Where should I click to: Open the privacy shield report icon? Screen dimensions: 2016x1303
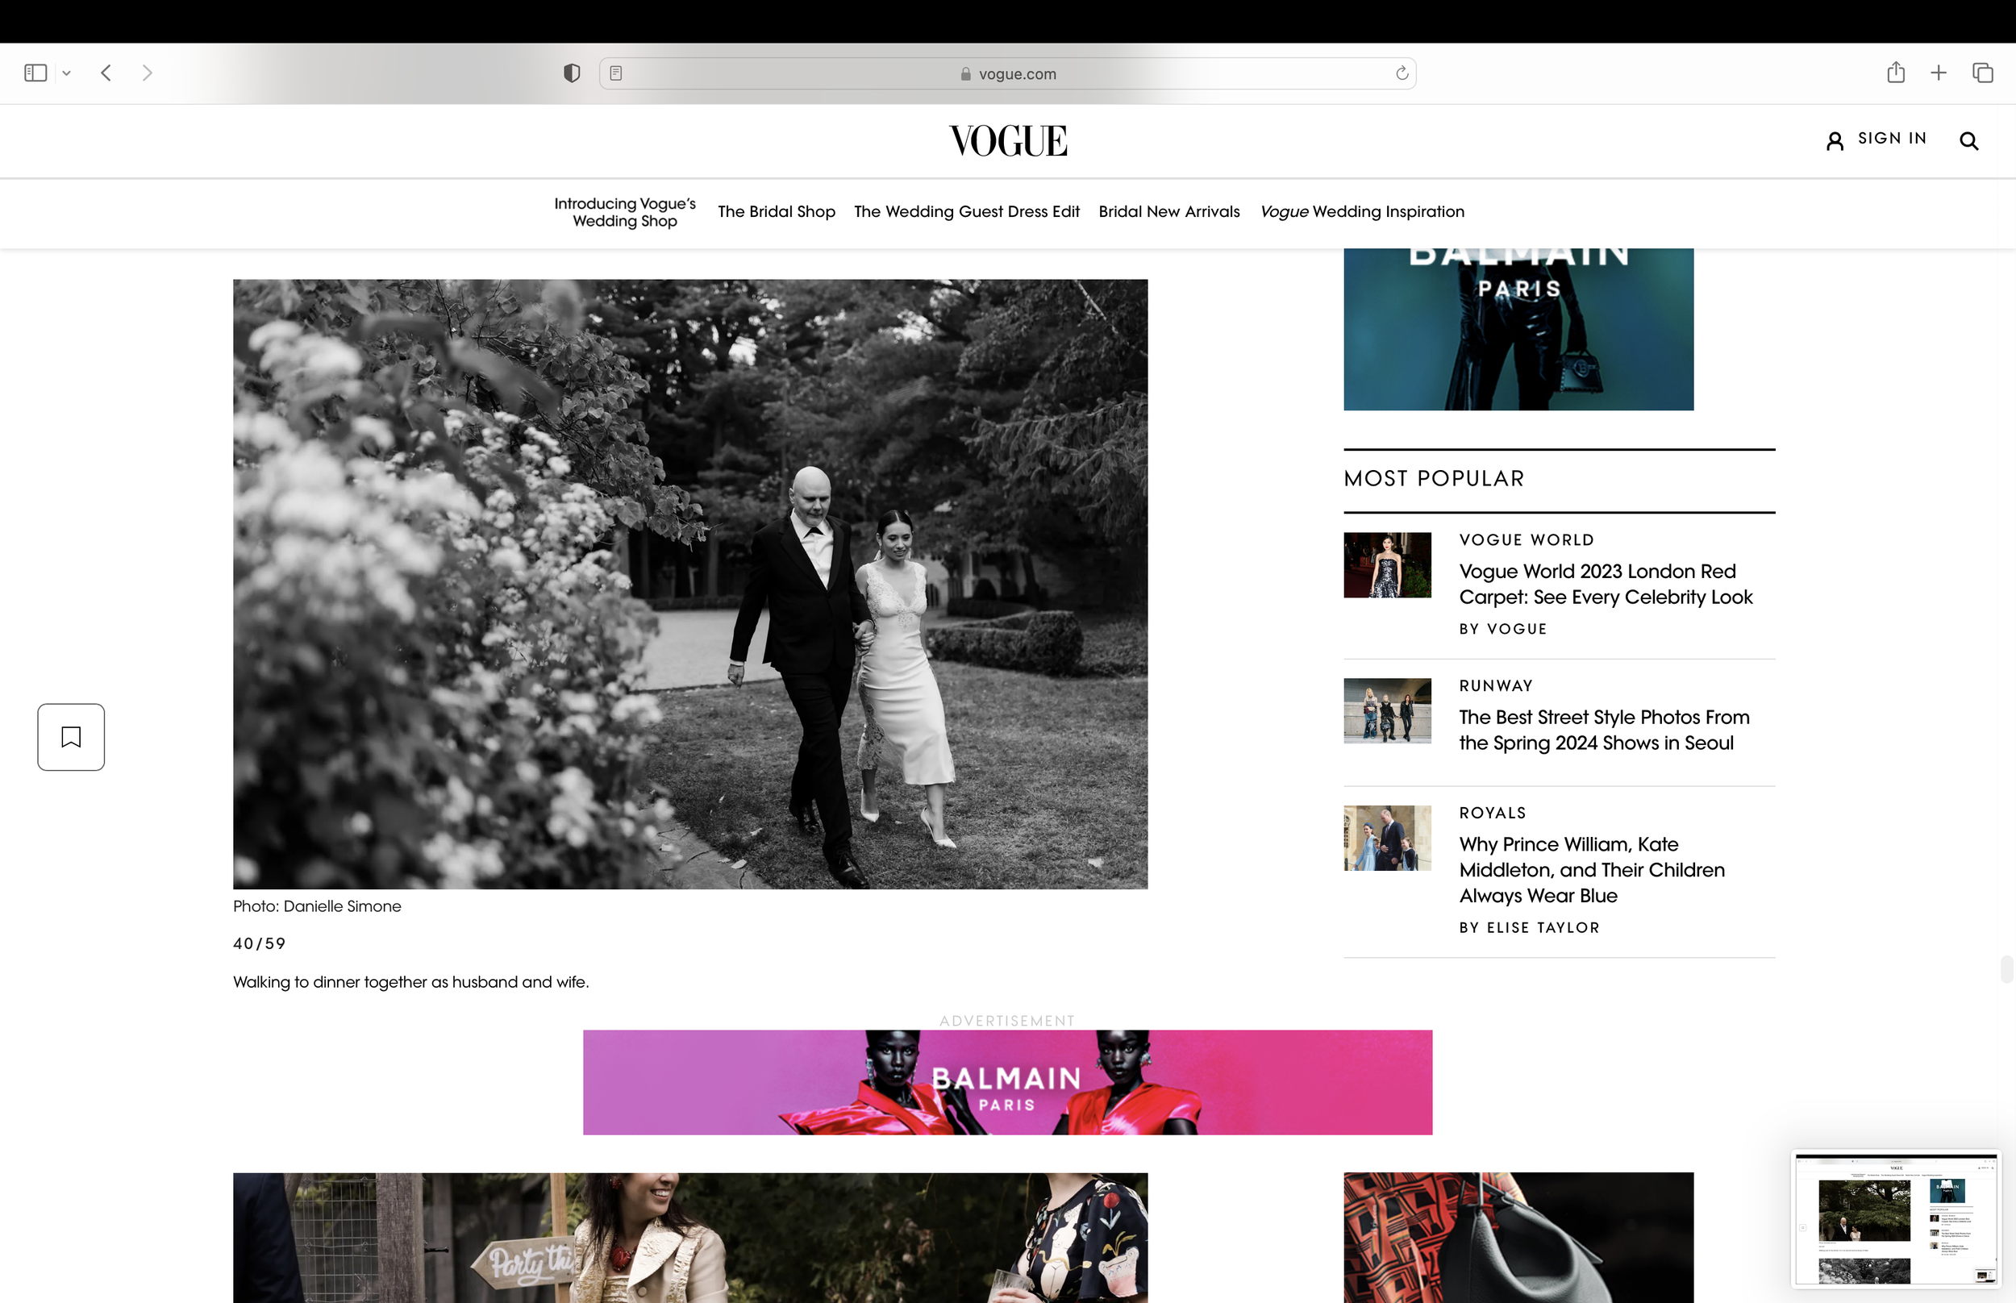(x=572, y=73)
